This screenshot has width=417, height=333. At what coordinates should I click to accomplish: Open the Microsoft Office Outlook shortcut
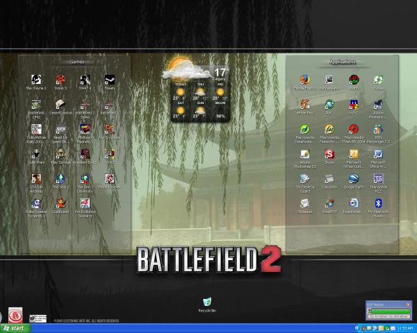[x=354, y=154]
